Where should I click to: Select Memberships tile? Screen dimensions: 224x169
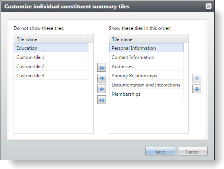click(x=146, y=94)
